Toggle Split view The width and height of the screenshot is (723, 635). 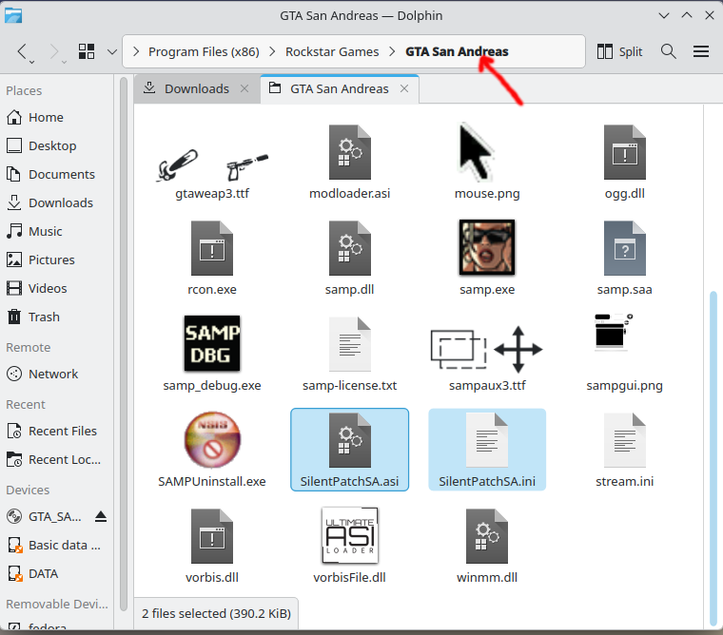click(619, 51)
